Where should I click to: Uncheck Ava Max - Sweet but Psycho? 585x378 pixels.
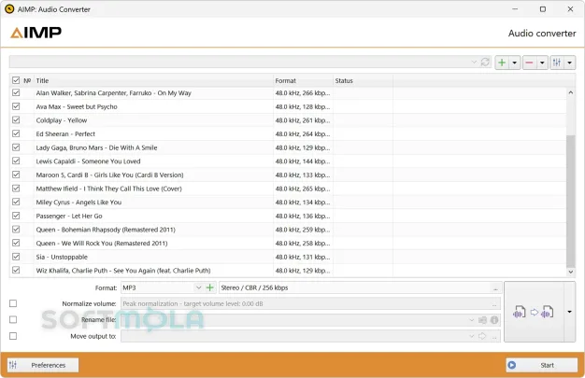tap(16, 106)
